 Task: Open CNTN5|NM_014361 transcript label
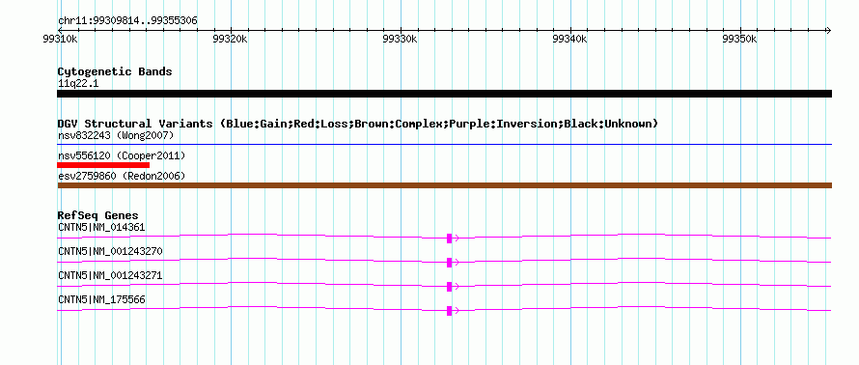[x=101, y=227]
